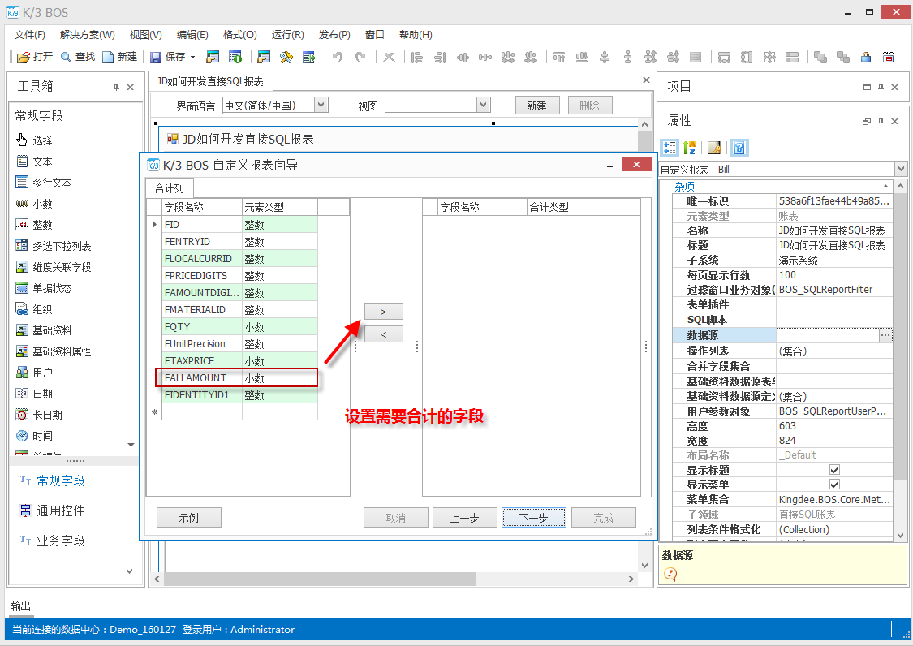
Task: Click the form info icon with green badge
Action: point(235,57)
